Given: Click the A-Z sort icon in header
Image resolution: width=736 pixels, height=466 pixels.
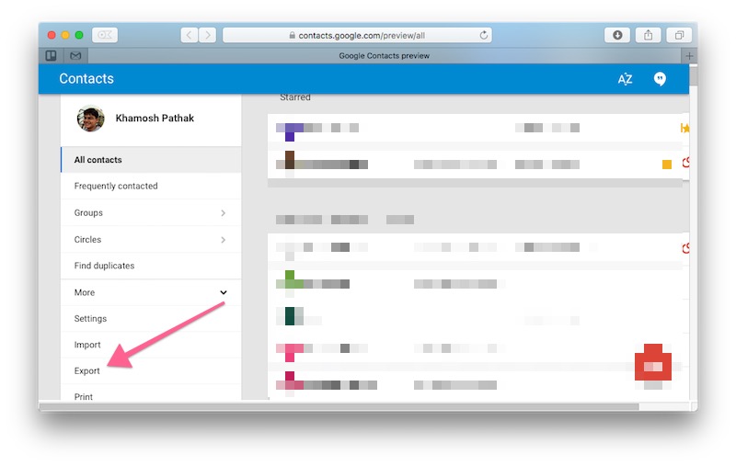Looking at the screenshot, I should [x=625, y=79].
